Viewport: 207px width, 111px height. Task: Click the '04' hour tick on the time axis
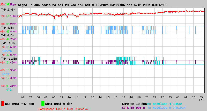click(23, 97)
